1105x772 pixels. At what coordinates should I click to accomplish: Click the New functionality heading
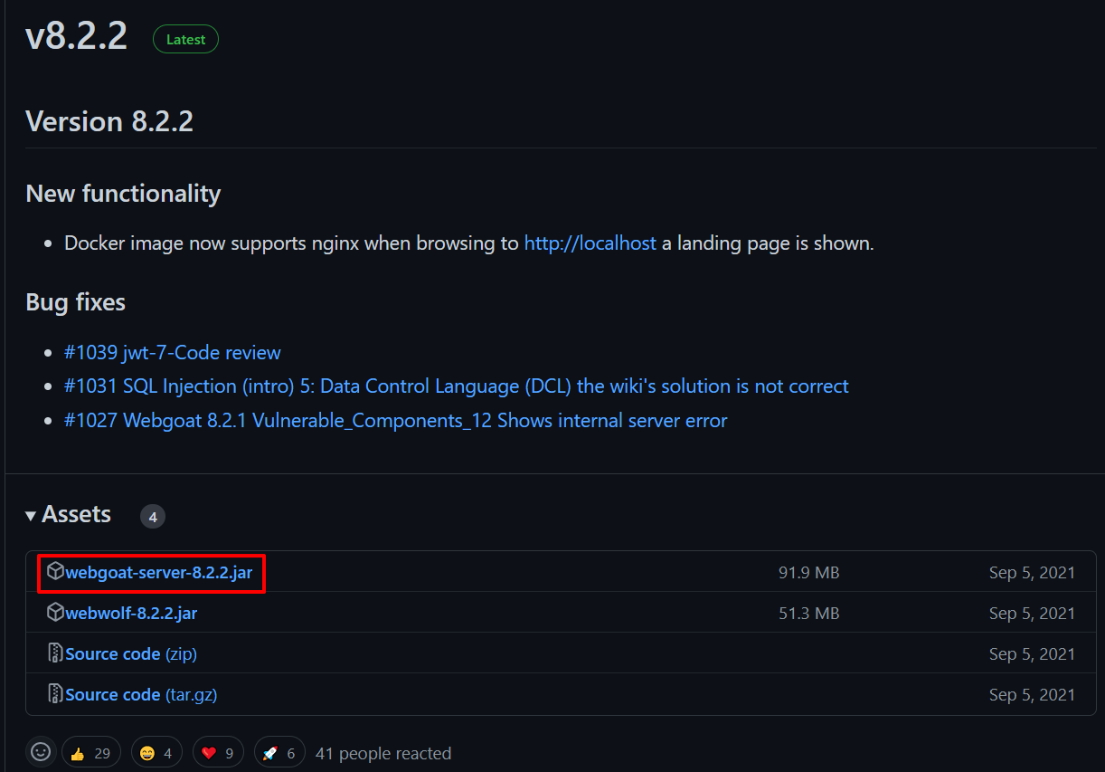123,194
